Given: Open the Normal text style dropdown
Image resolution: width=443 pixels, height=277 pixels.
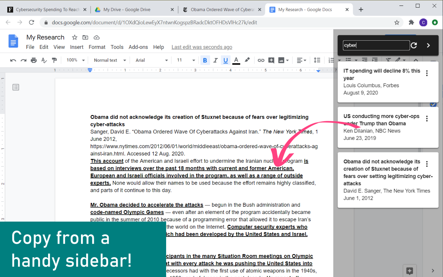Looking at the screenshot, I should coord(110,60).
